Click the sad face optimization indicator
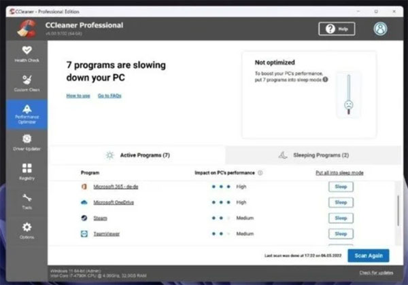 pyautogui.click(x=348, y=105)
